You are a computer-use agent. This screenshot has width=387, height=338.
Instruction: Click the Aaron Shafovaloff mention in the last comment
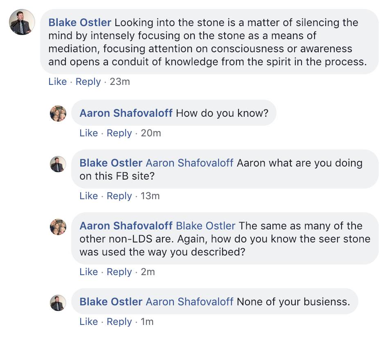pos(189,302)
